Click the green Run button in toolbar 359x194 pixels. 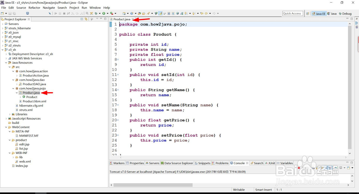tap(104, 14)
